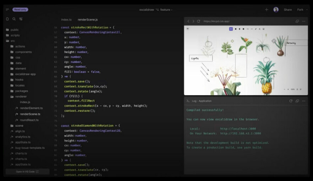
Task: Open the preview panel more options menu
Action: click(304, 21)
